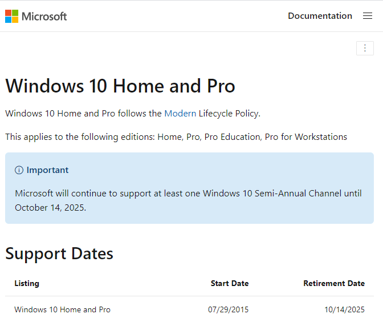Click the Important label in the alert box

point(47,170)
